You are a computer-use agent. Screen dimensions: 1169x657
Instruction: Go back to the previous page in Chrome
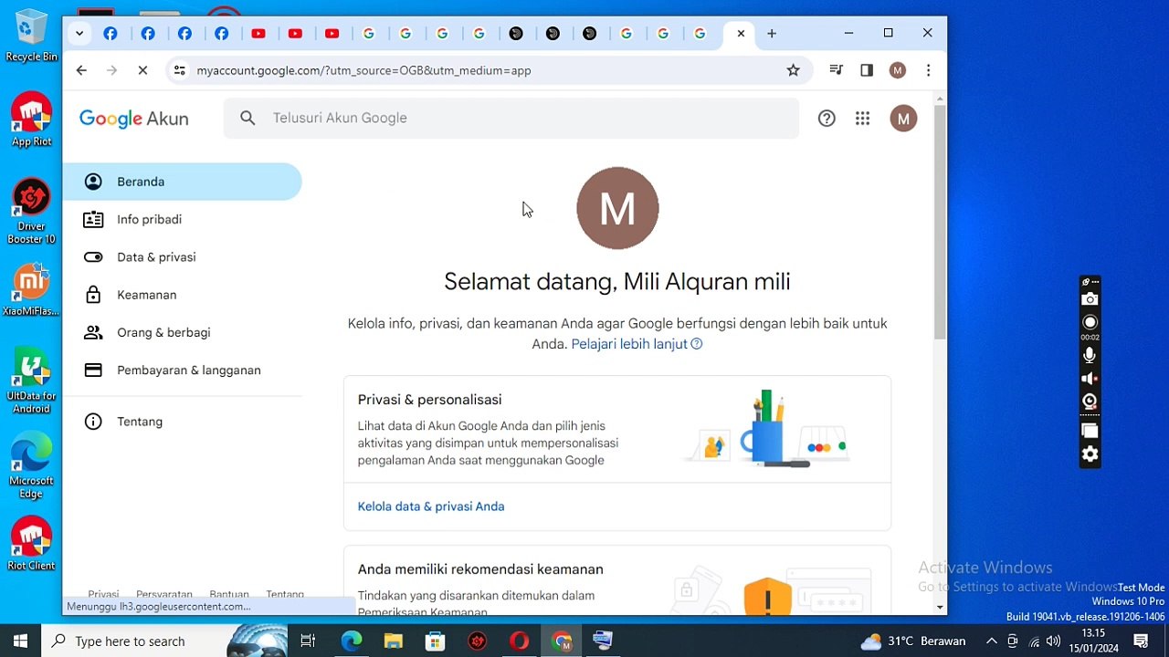81,70
